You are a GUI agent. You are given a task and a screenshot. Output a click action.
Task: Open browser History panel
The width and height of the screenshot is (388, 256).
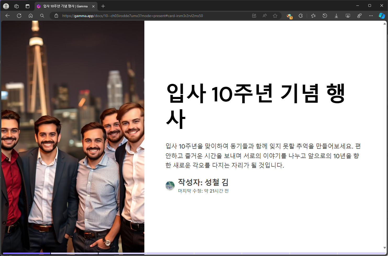click(x=325, y=16)
